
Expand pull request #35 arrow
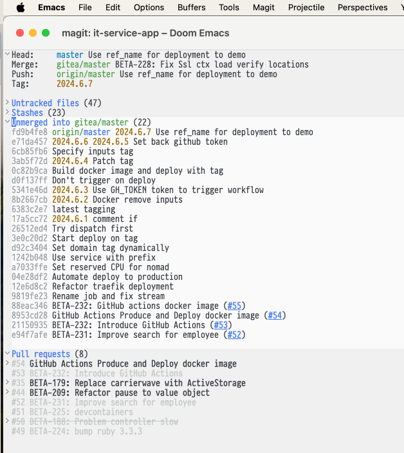tap(8, 382)
